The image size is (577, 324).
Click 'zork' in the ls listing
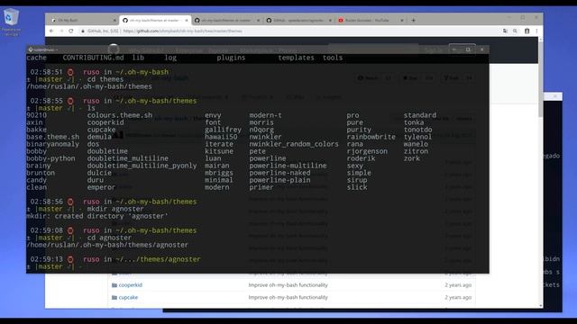click(411, 158)
